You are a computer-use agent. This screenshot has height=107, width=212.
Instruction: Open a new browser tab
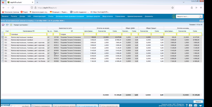pos(37,2)
